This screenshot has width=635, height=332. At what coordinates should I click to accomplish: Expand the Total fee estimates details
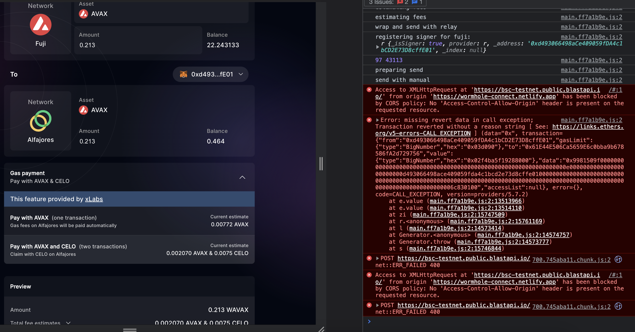tap(68, 323)
